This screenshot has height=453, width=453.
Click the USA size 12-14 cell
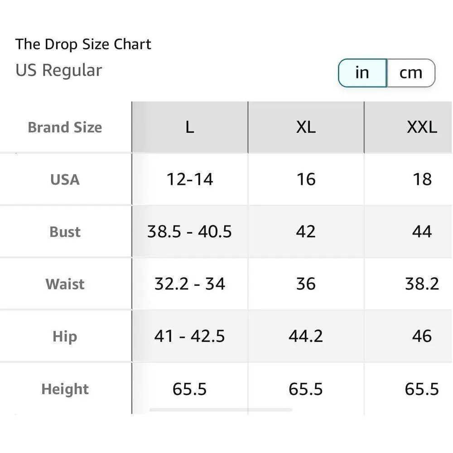190,179
